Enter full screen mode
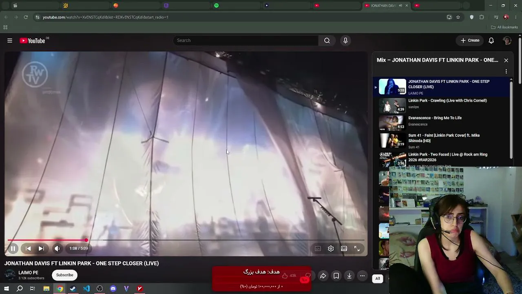 tap(357, 248)
